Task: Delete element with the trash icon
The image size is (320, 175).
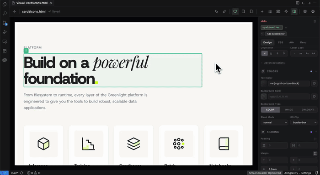Action: tap(315, 21)
